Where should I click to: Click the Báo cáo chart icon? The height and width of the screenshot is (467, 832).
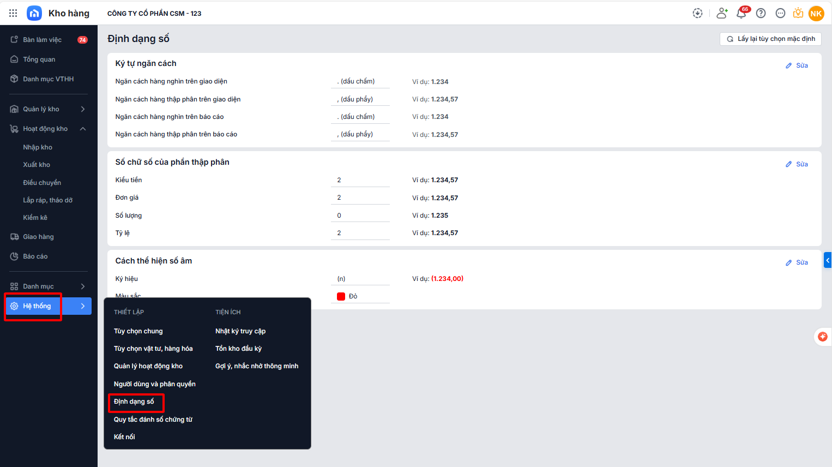pos(14,256)
